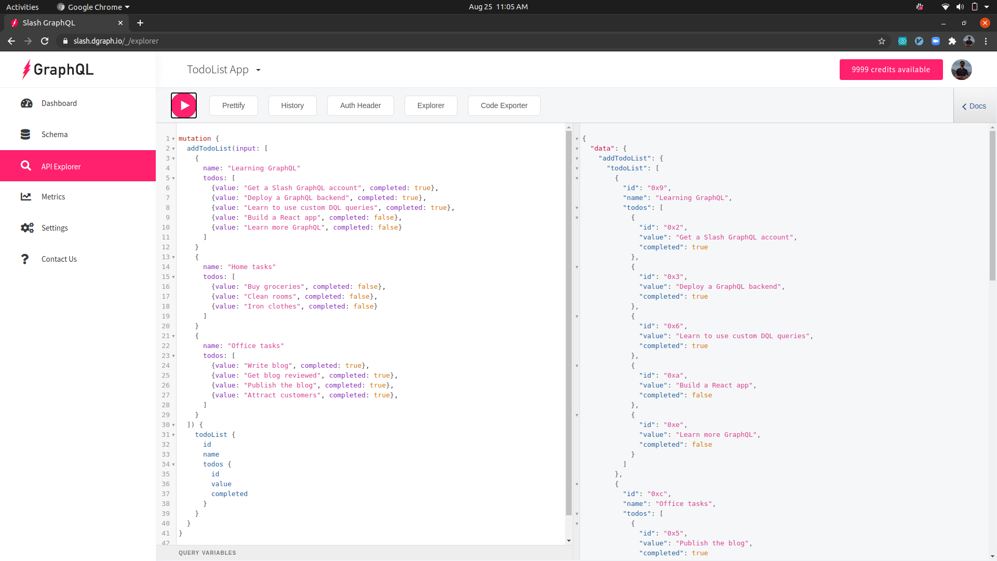Image resolution: width=997 pixels, height=561 pixels.
Task: Click the battery status icon
Action: pyautogui.click(x=975, y=7)
